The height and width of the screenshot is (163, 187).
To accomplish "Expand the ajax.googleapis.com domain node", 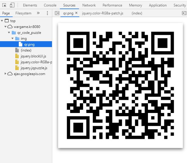I will coord(5,74).
